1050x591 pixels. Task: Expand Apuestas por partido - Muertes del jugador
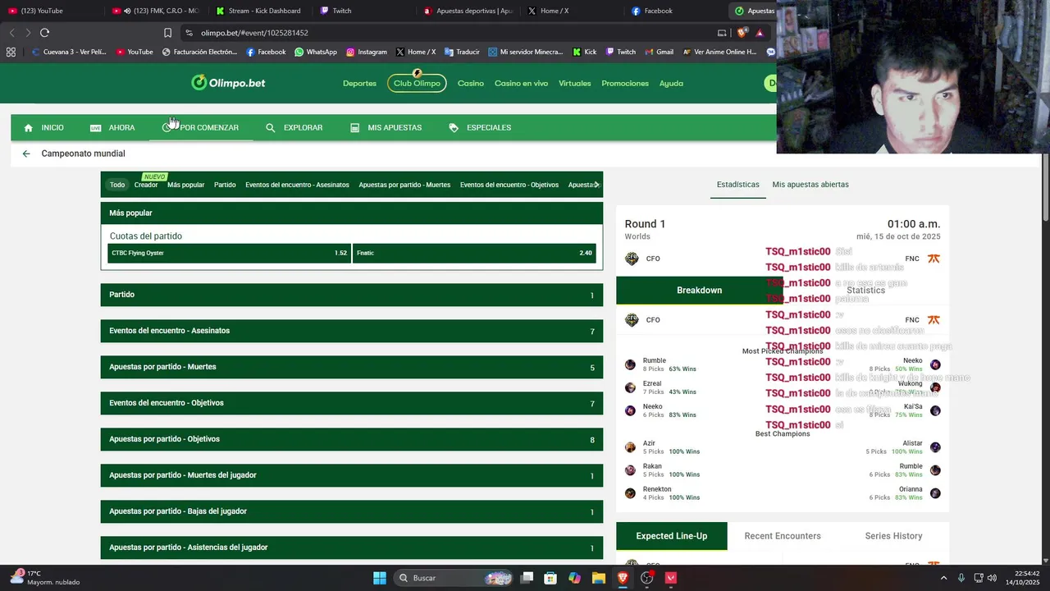click(352, 475)
